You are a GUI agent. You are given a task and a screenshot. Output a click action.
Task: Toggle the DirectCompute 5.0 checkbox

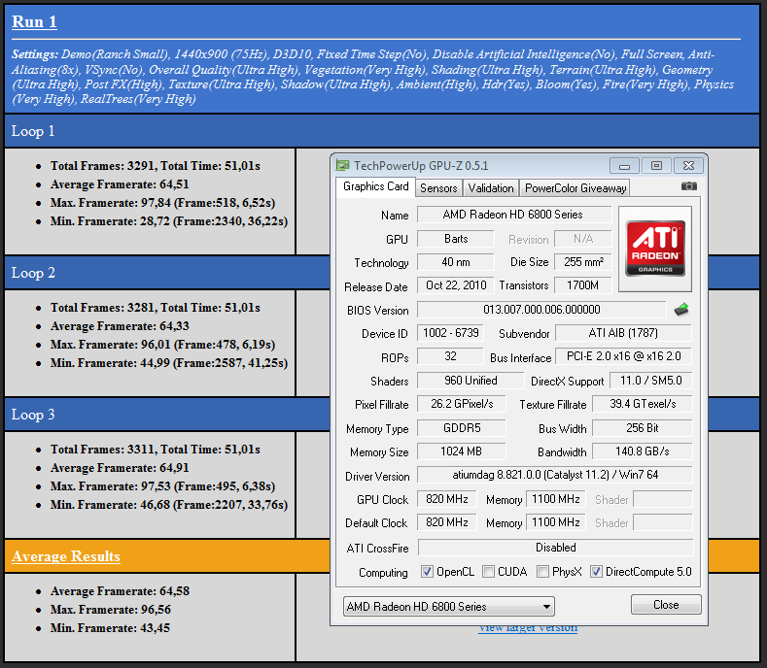coord(596,571)
